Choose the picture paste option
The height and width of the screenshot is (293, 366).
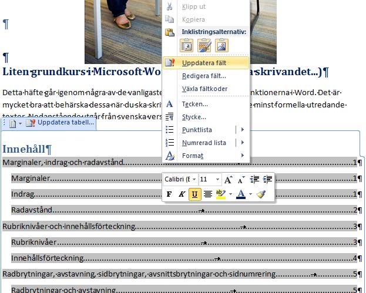[x=221, y=45]
